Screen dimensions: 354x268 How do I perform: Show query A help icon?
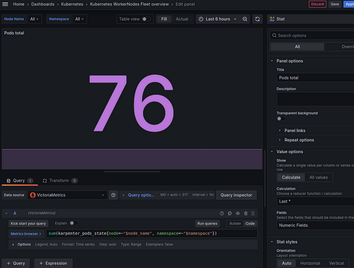[x=222, y=213]
